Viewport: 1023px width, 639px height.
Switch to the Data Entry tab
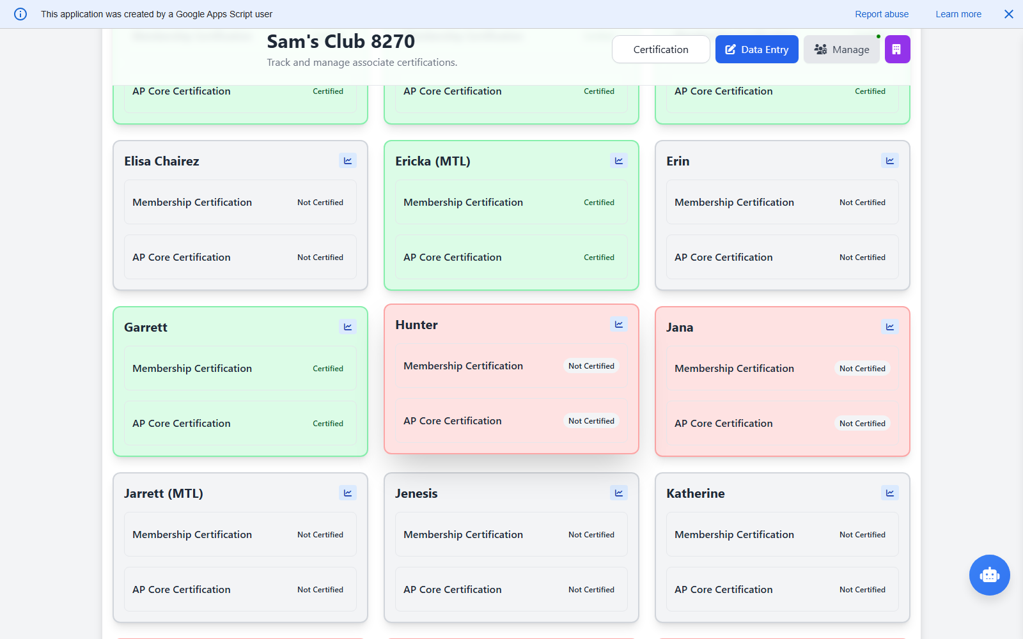click(756, 49)
